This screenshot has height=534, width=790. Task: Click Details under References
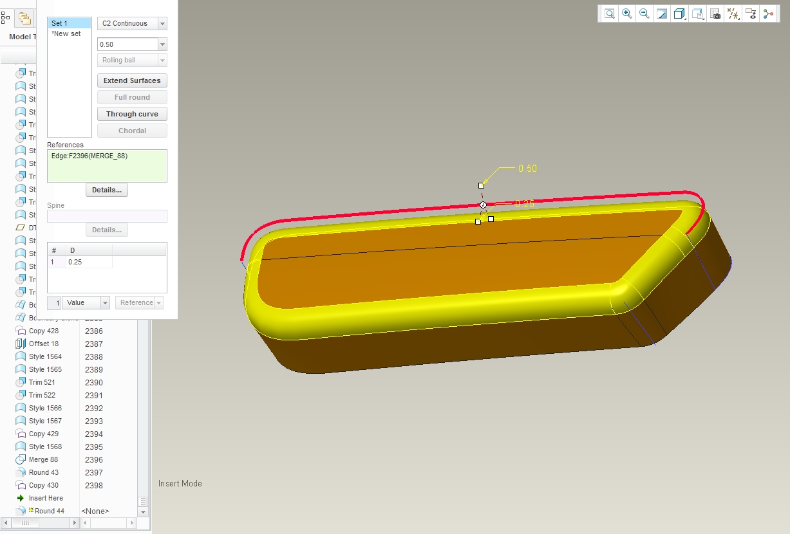point(107,190)
